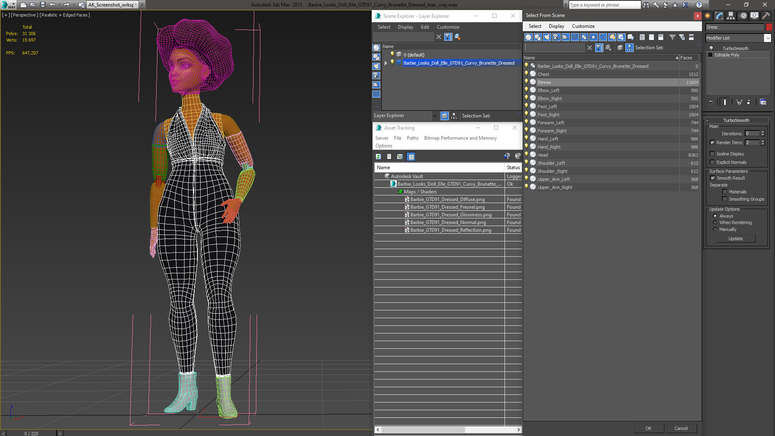Click Sort by Hierarchy icon in Select From Scene
Viewport: 775px width, 436px height.
630,48
